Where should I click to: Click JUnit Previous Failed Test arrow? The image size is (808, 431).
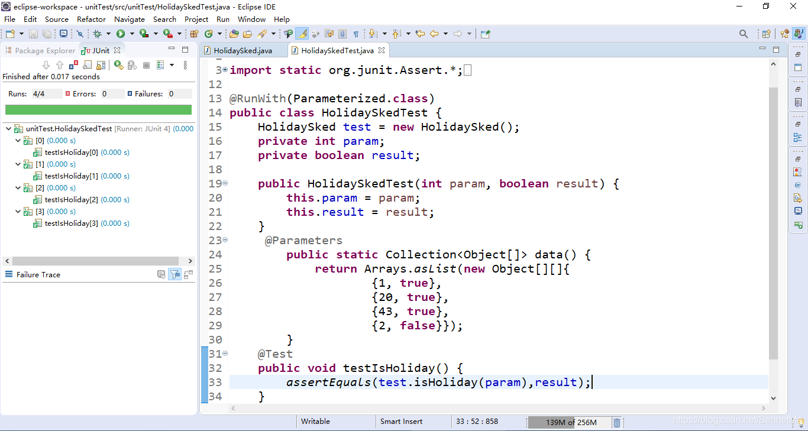click(x=59, y=65)
